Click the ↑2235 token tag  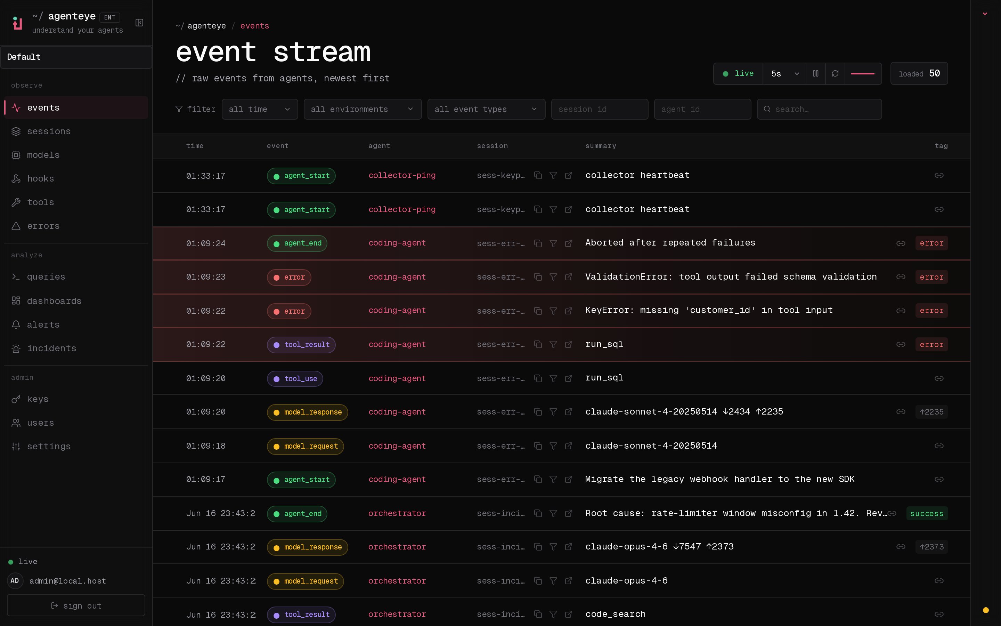(931, 412)
